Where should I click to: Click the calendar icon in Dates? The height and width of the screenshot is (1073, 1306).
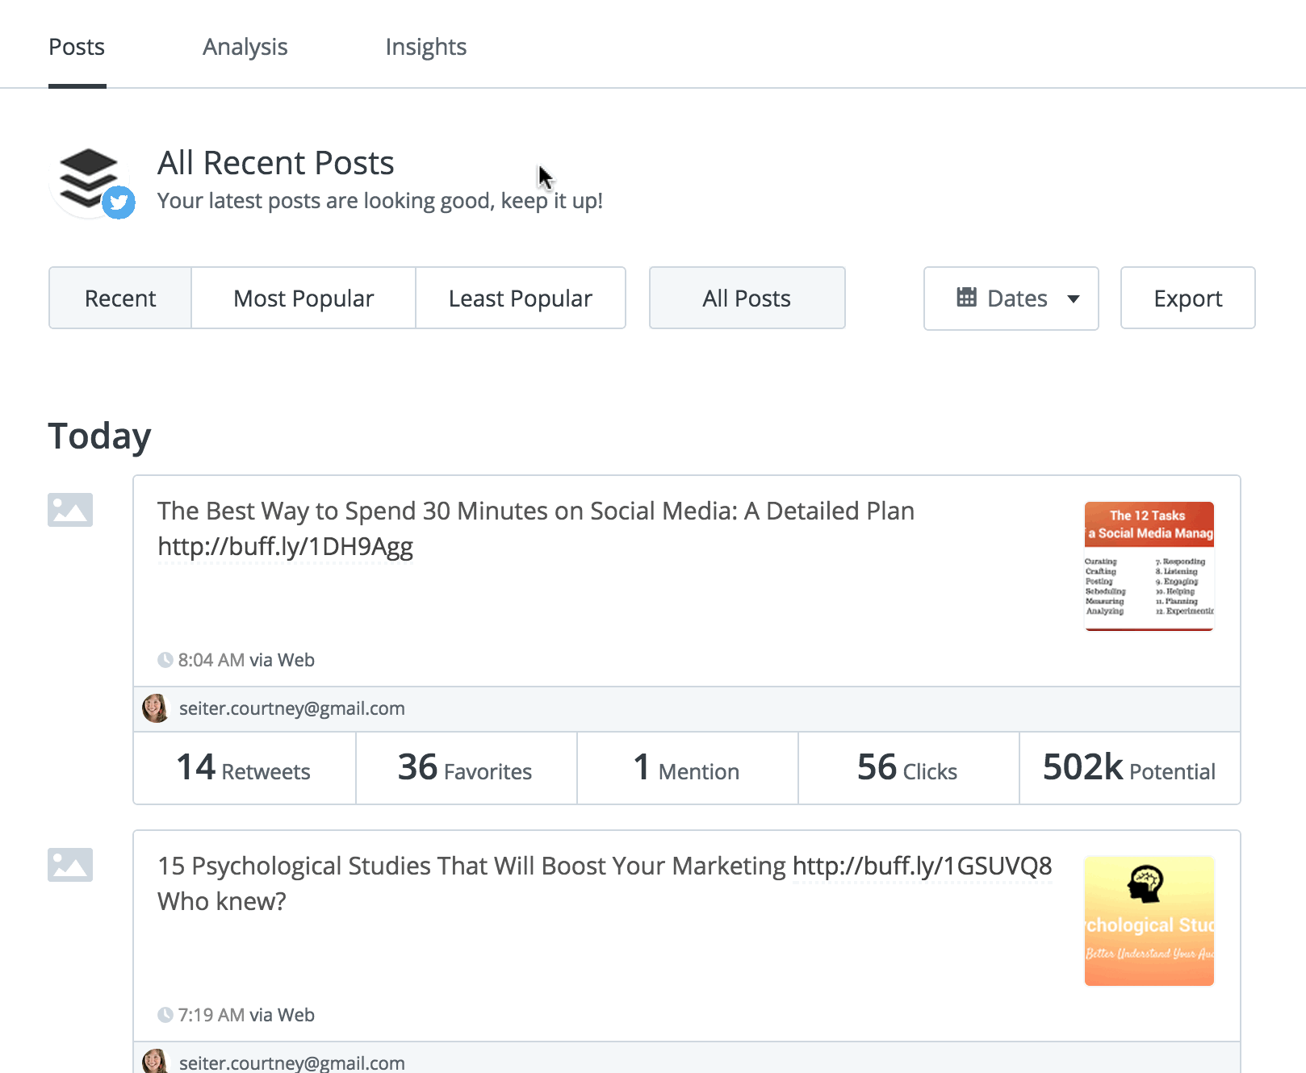click(968, 298)
